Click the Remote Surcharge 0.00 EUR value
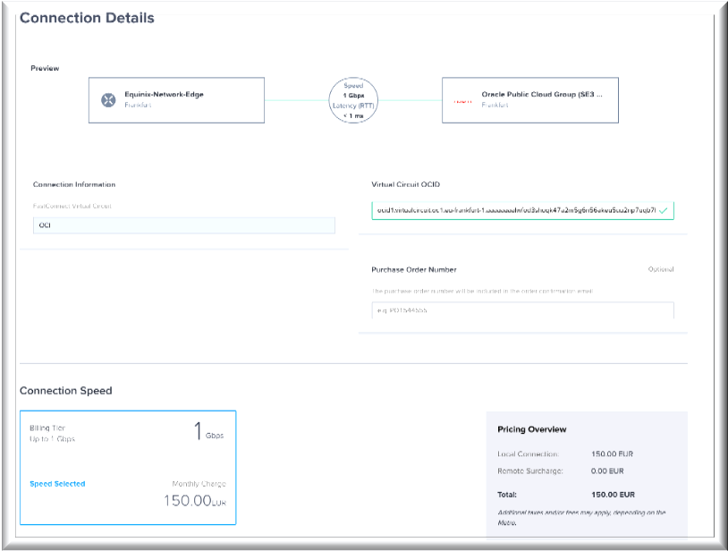 click(607, 471)
